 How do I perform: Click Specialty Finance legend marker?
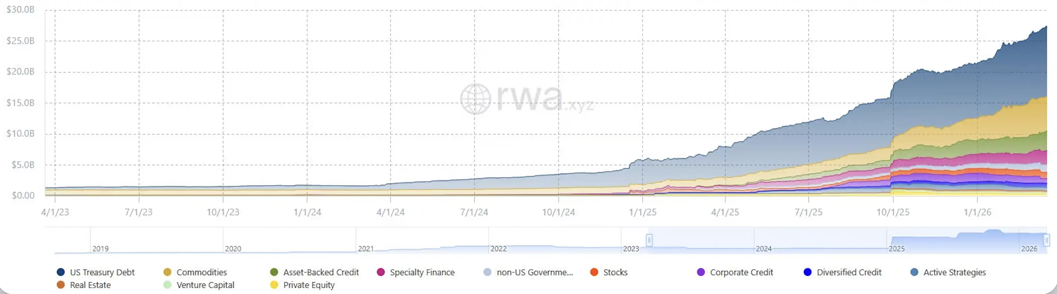[381, 272]
